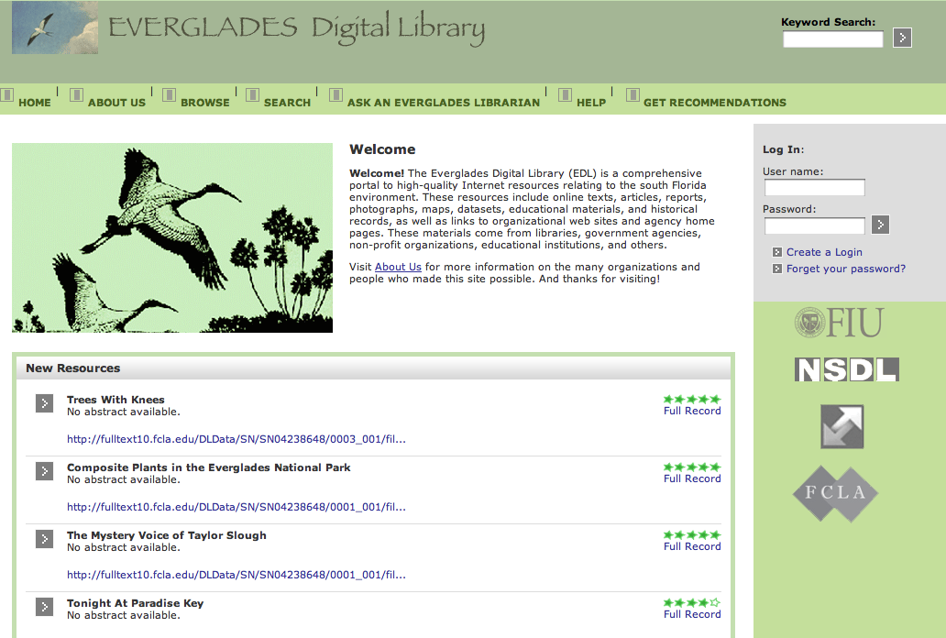Click the keyword search submit arrow button

coord(902,38)
